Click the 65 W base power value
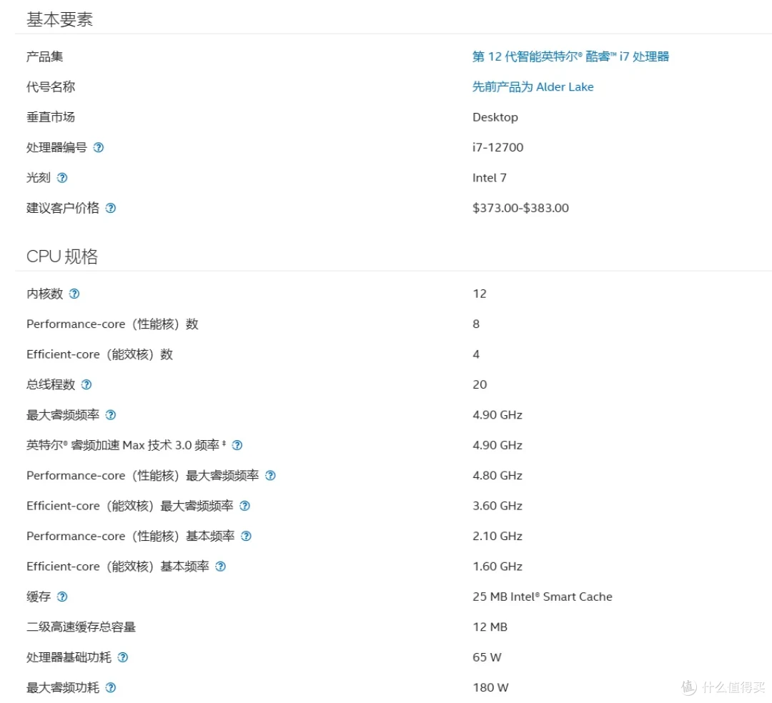The image size is (772, 703). 487,657
